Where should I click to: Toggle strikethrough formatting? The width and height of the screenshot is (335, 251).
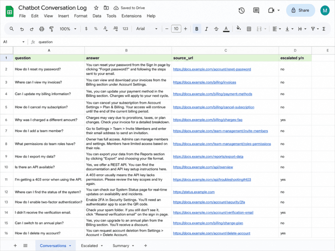216,29
